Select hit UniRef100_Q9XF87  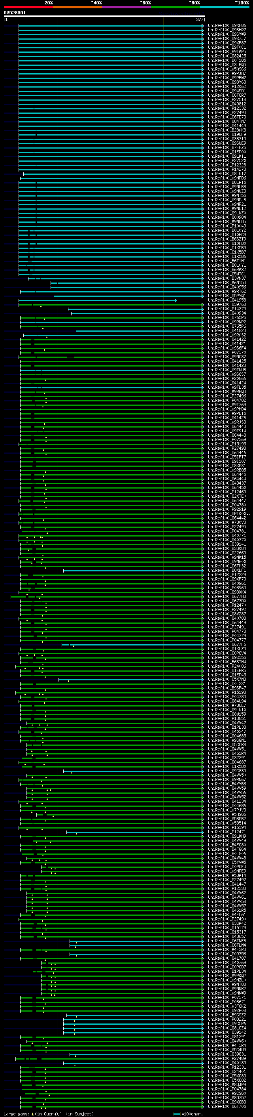[x=227, y=43]
